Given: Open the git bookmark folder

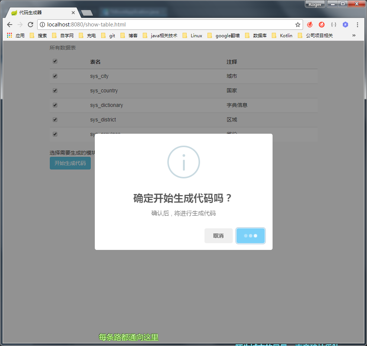Looking at the screenshot, I should coord(108,35).
